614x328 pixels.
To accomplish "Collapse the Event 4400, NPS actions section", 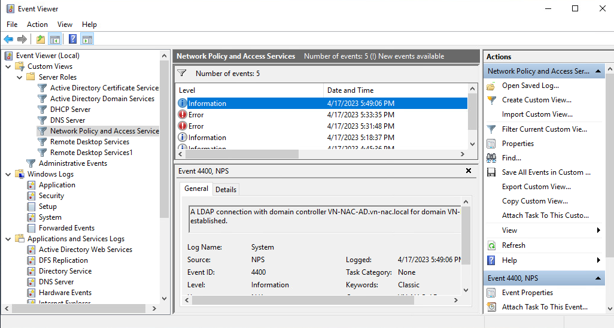I will coord(598,278).
